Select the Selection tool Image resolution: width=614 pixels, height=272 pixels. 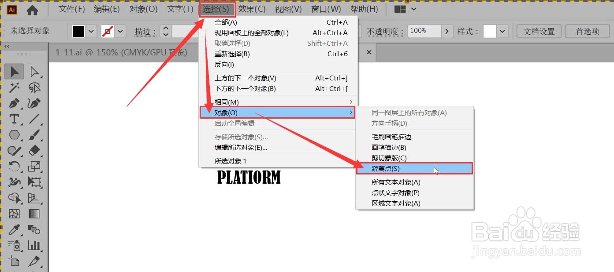click(x=14, y=71)
